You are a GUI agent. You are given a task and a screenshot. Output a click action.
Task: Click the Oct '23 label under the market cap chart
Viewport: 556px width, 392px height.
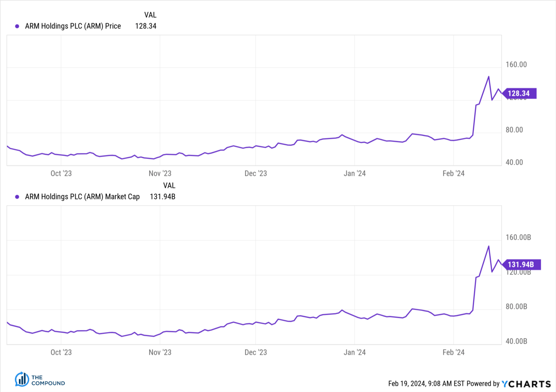[61, 352]
